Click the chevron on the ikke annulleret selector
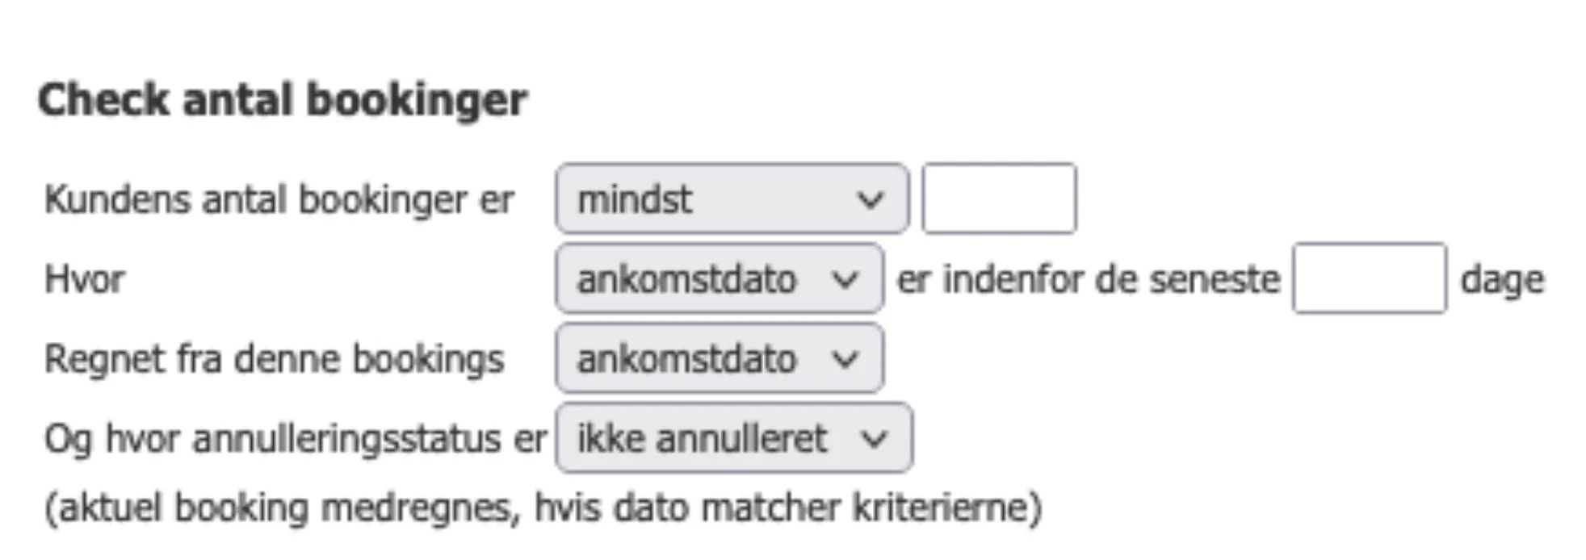 (875, 438)
